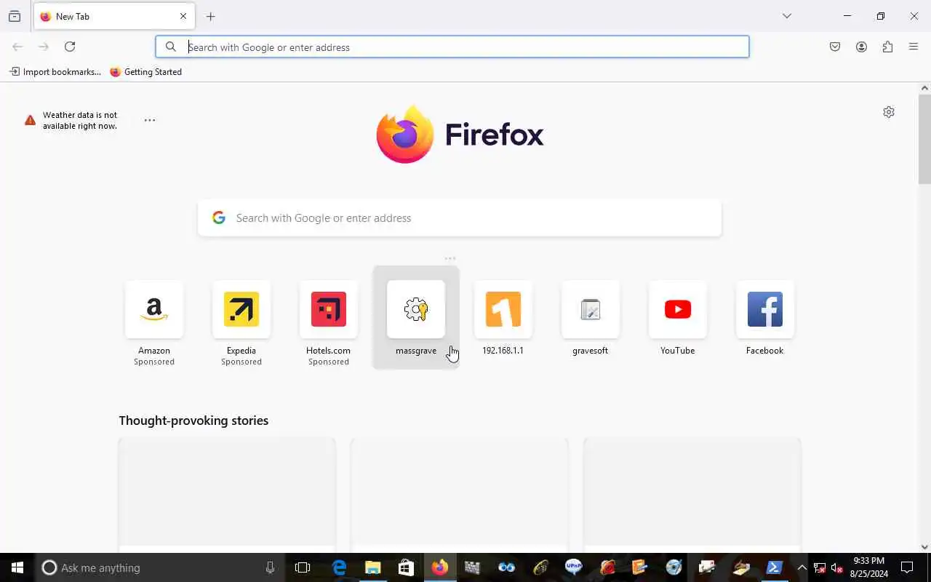This screenshot has height=582, width=931.
Task: Open the Amazon sponsored shortcut
Action: click(x=154, y=322)
